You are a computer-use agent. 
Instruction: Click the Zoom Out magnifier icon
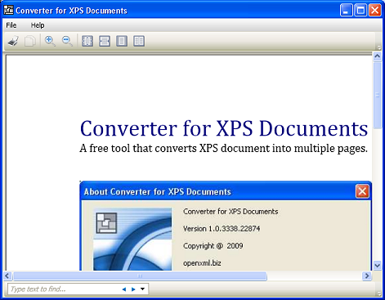67,41
